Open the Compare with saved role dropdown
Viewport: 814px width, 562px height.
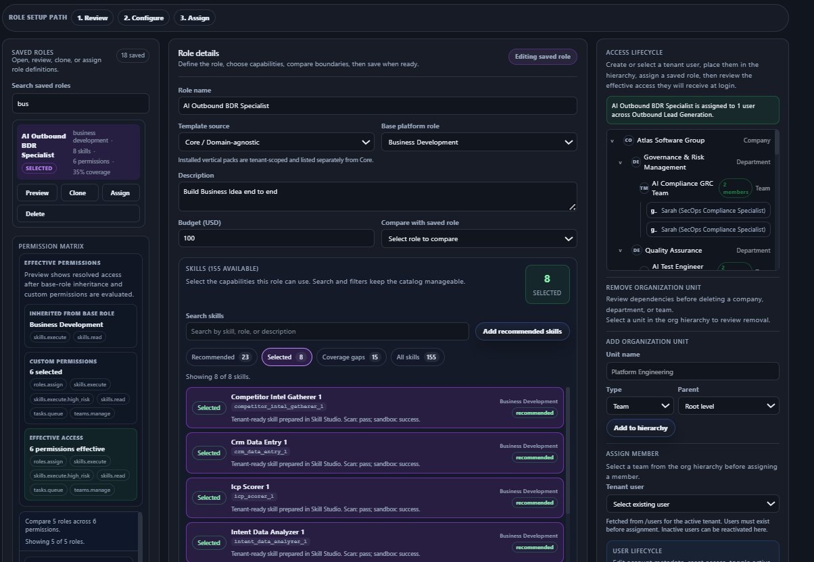(x=479, y=238)
